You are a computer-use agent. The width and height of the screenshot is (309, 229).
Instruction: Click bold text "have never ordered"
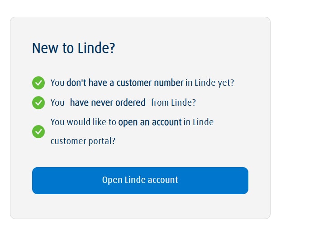tap(108, 103)
